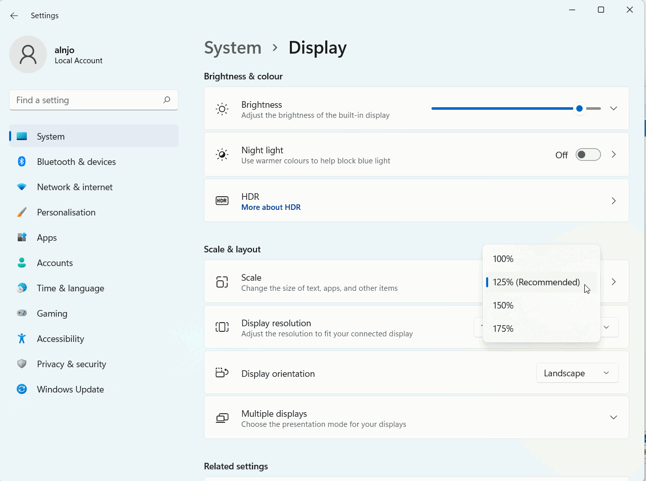Viewport: 646px width, 481px height.
Task: Open Apps settings page
Action: 94,238
